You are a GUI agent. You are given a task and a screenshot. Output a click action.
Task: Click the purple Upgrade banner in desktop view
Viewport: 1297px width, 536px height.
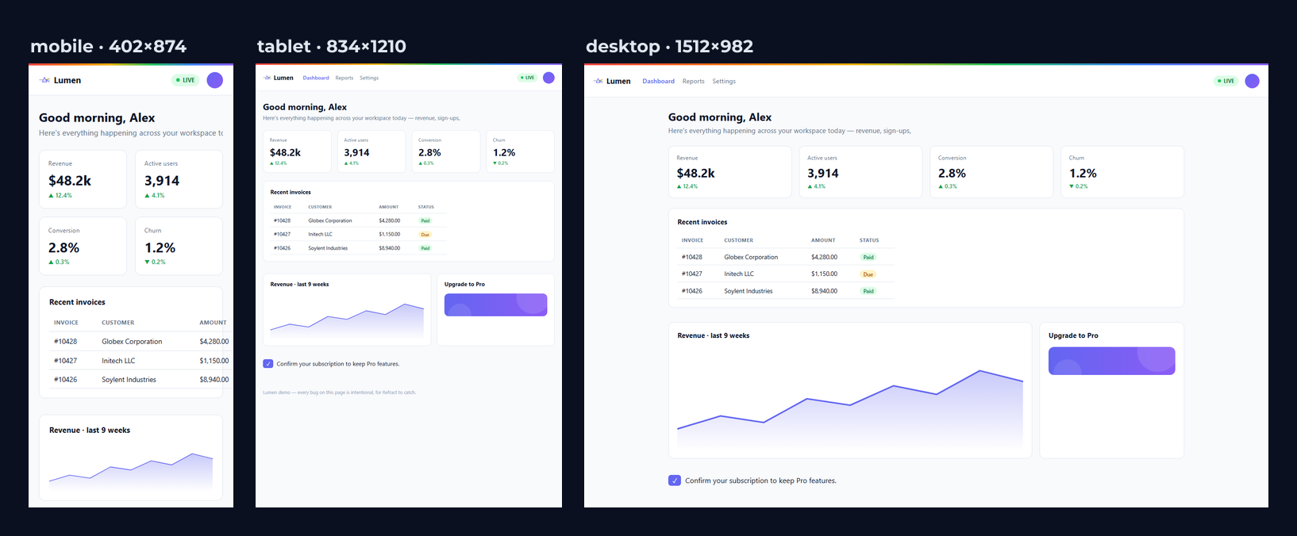coord(1112,361)
